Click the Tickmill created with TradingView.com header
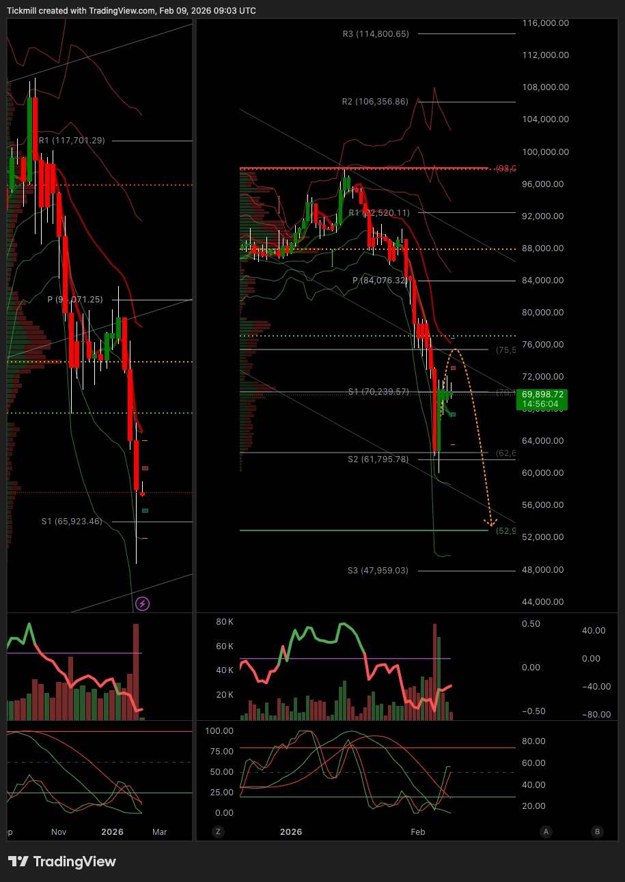Viewport: 625px width, 882px height. coord(131,10)
